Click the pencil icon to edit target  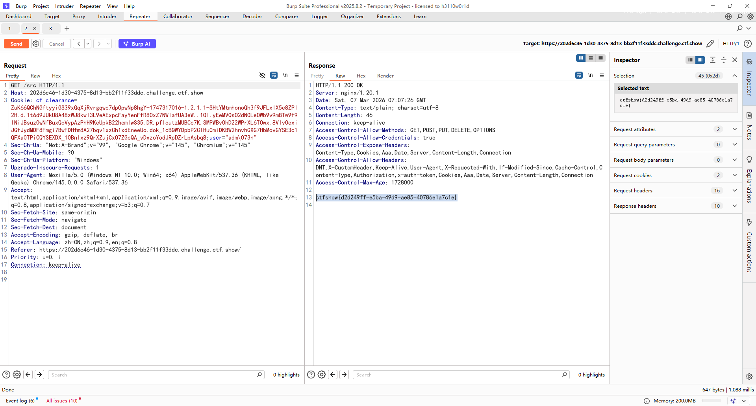pos(710,44)
